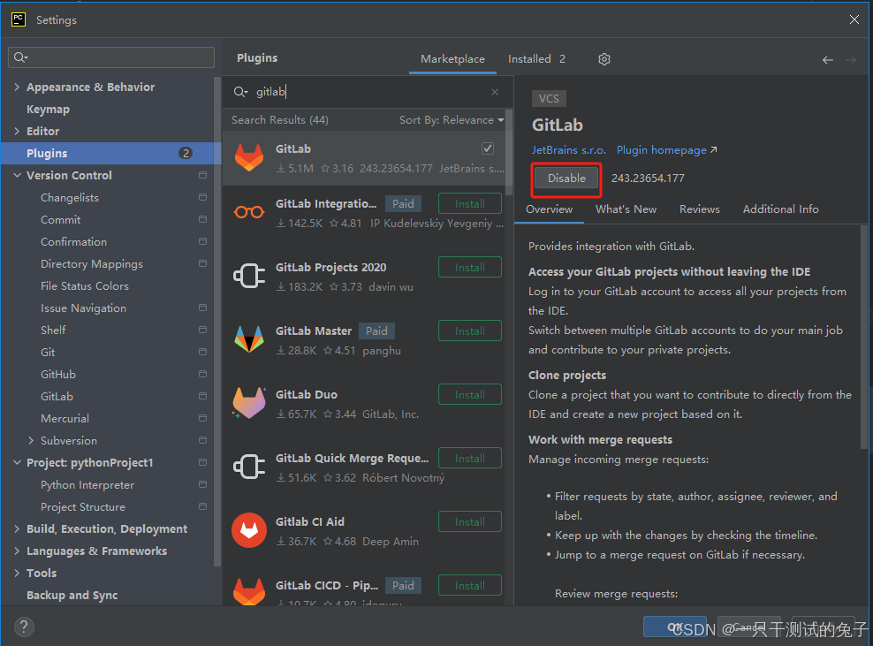Select Issue Navigation item

pyautogui.click(x=84, y=308)
